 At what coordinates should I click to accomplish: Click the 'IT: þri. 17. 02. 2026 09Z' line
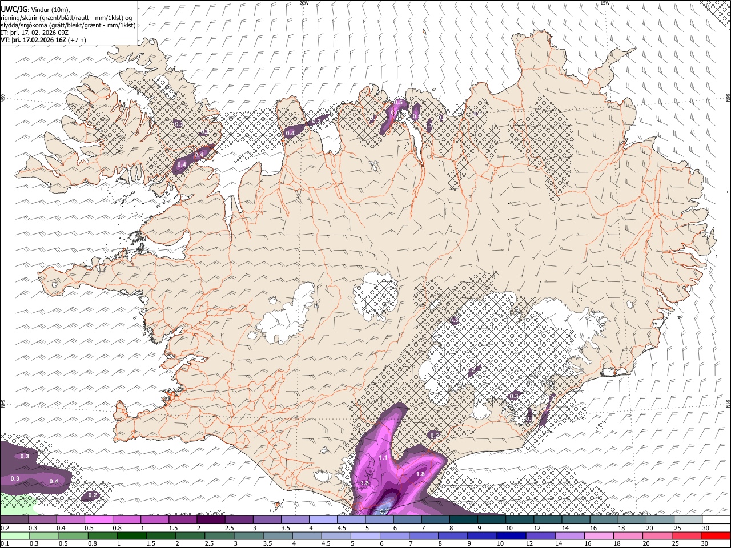(34, 33)
